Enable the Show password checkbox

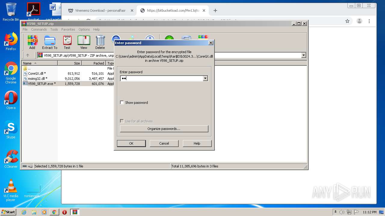pyautogui.click(x=122, y=103)
